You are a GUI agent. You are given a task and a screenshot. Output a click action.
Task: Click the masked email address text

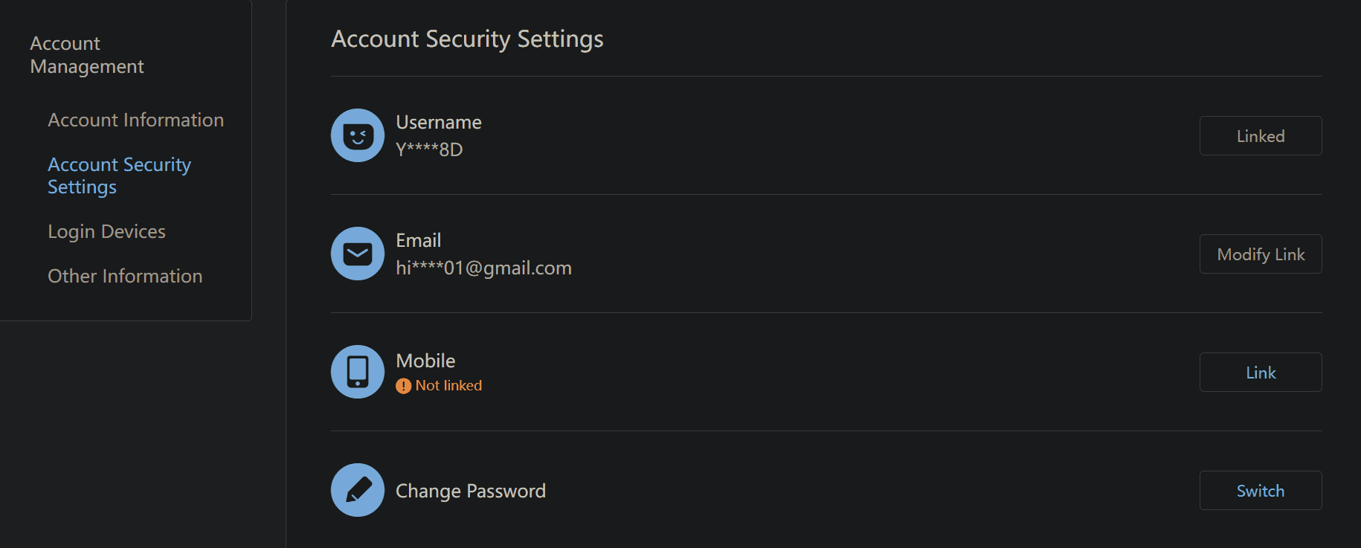tap(483, 268)
